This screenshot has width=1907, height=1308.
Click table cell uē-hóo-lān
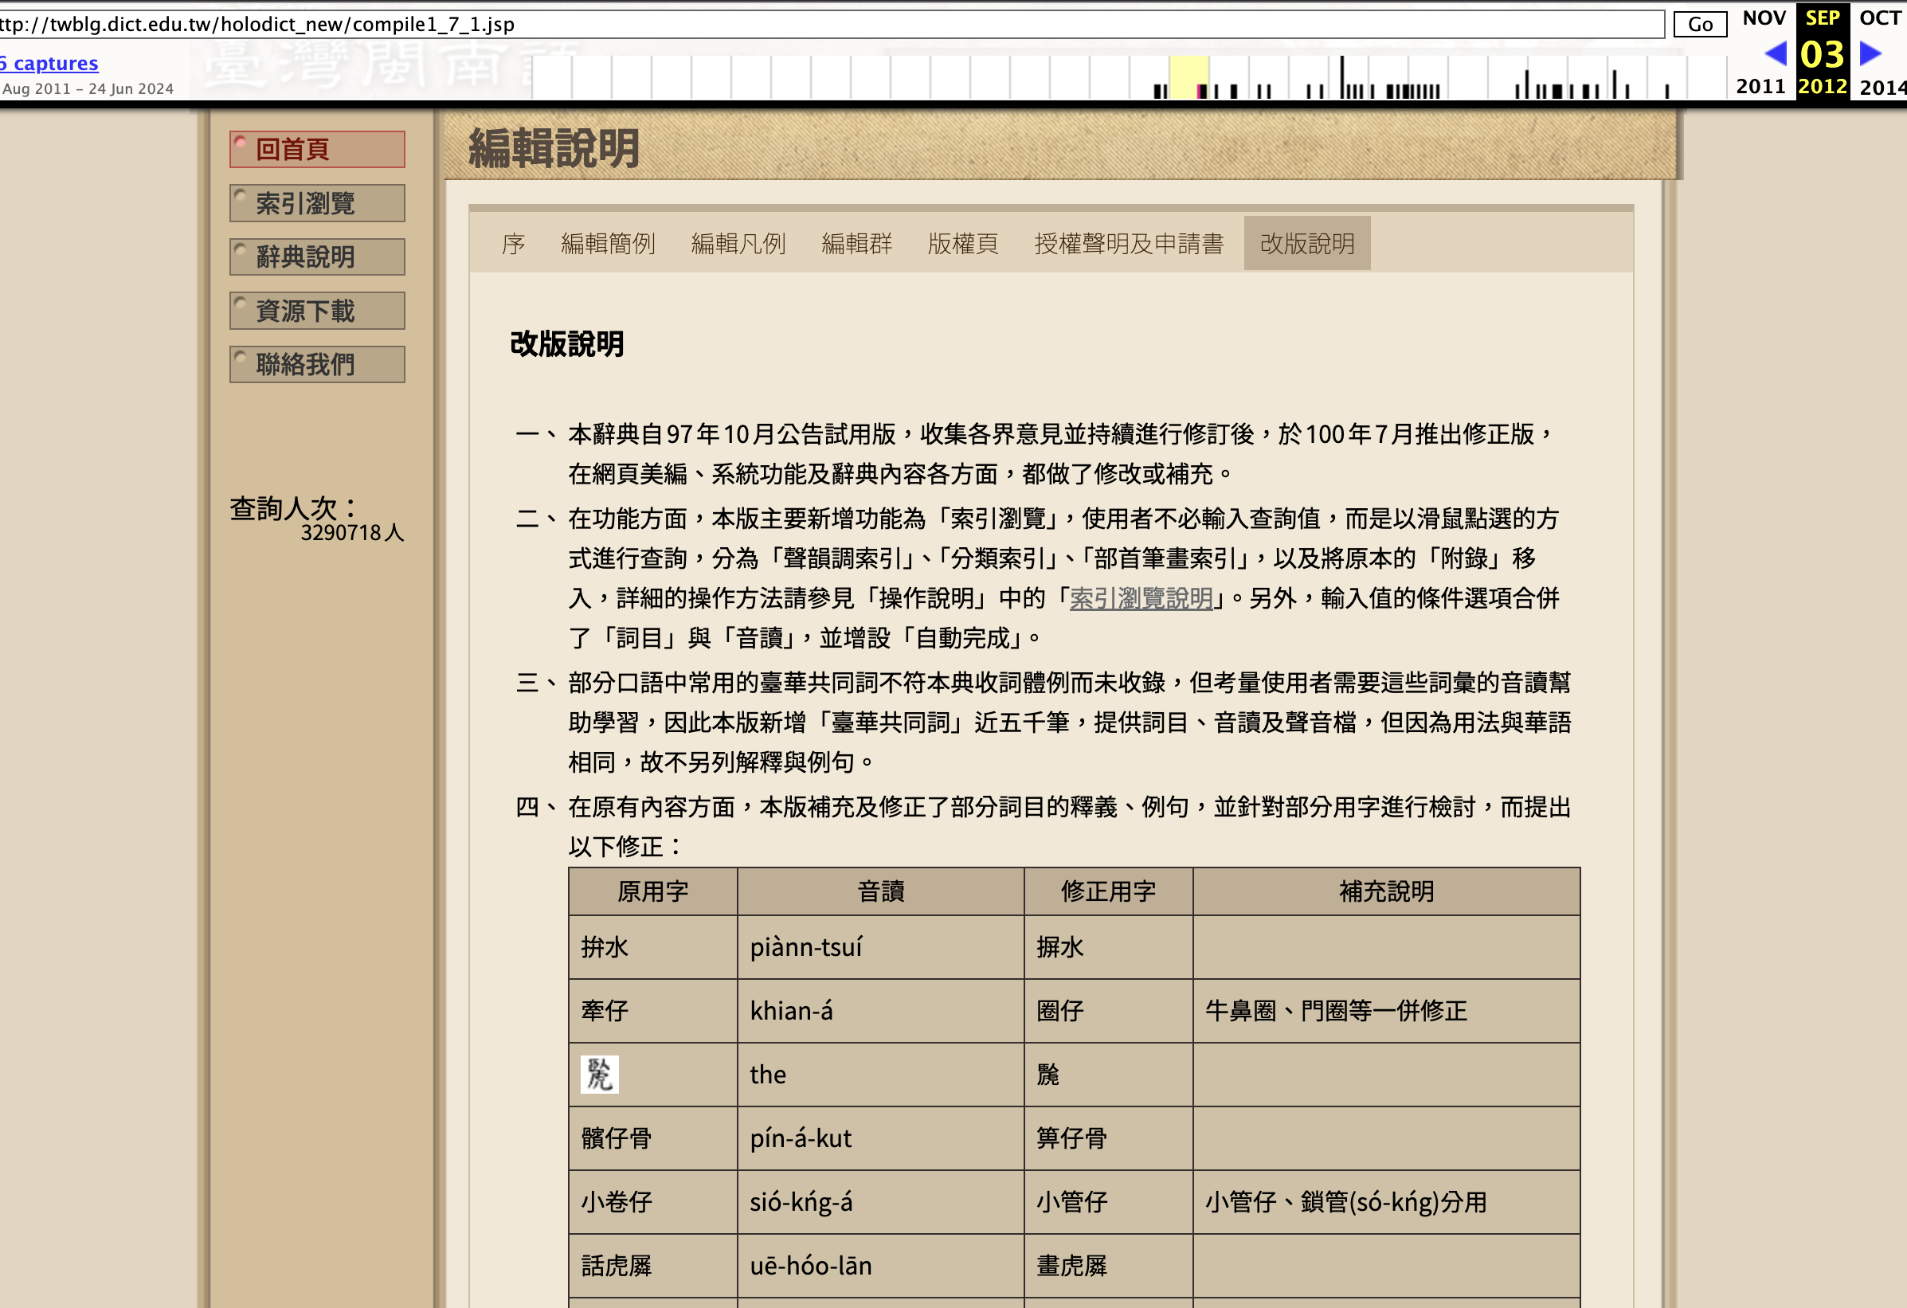(881, 1265)
